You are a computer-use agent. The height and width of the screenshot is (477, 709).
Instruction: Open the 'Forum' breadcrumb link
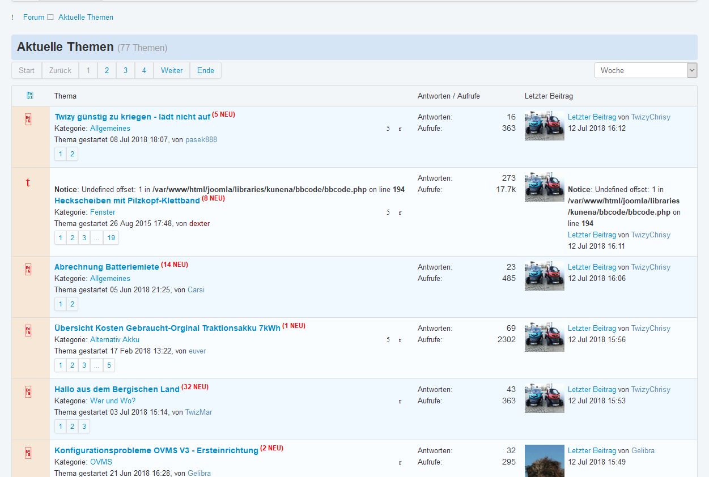(x=33, y=17)
